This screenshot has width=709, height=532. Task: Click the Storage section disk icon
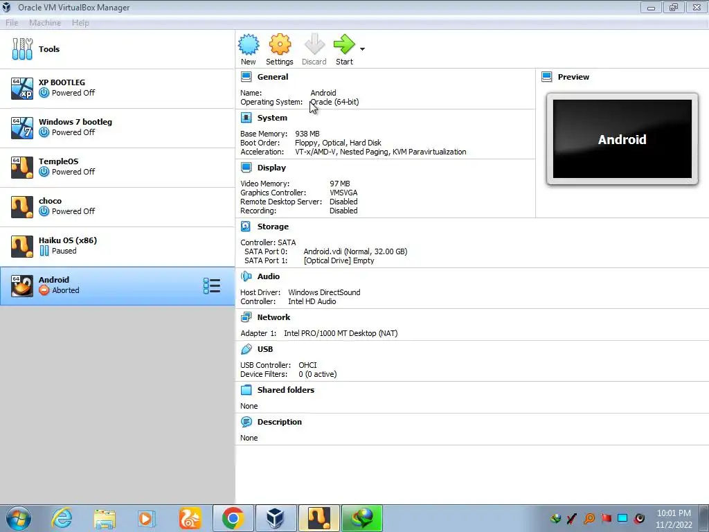click(246, 227)
